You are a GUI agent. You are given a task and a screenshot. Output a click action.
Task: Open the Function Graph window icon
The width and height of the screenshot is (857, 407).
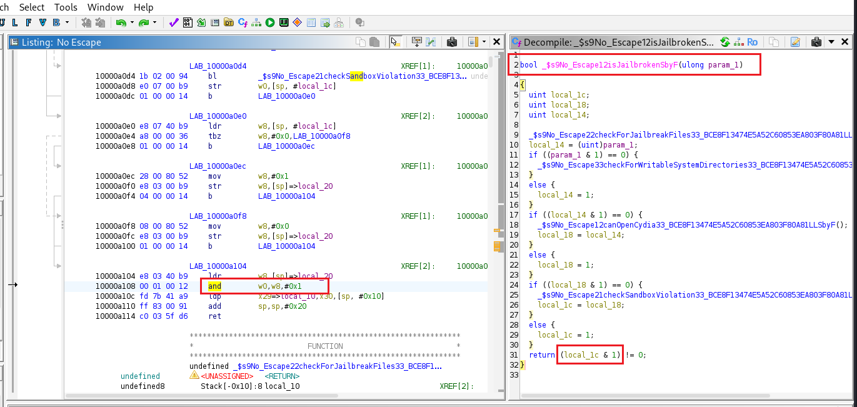[256, 23]
